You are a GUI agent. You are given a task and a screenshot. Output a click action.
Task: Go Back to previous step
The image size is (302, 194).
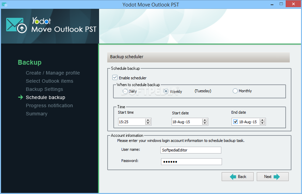click(x=237, y=177)
